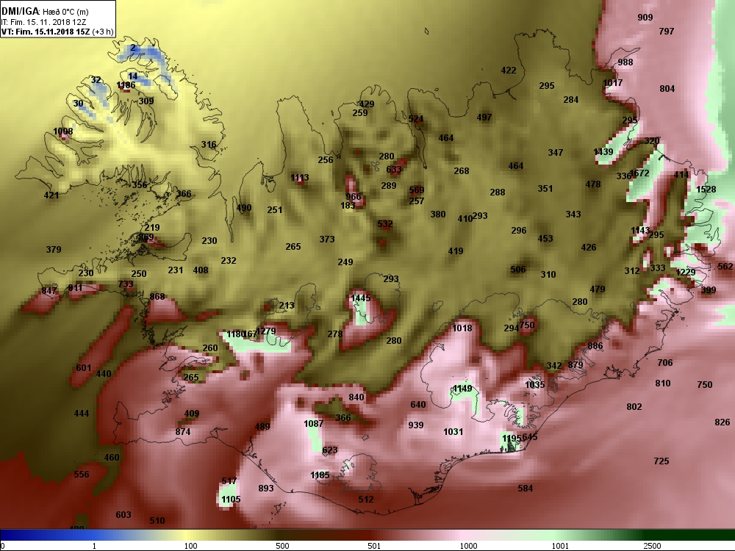This screenshot has height=551, width=735.
Task: Click the map value '725'
Action: coord(661,461)
